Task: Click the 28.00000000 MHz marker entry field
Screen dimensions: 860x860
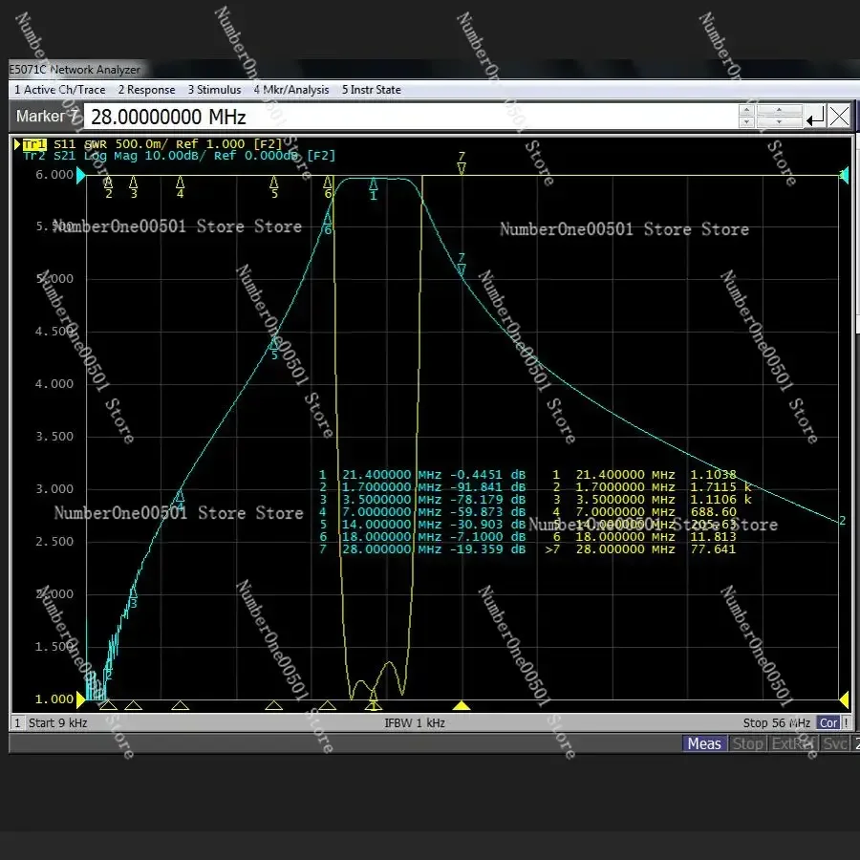Action: (x=409, y=117)
